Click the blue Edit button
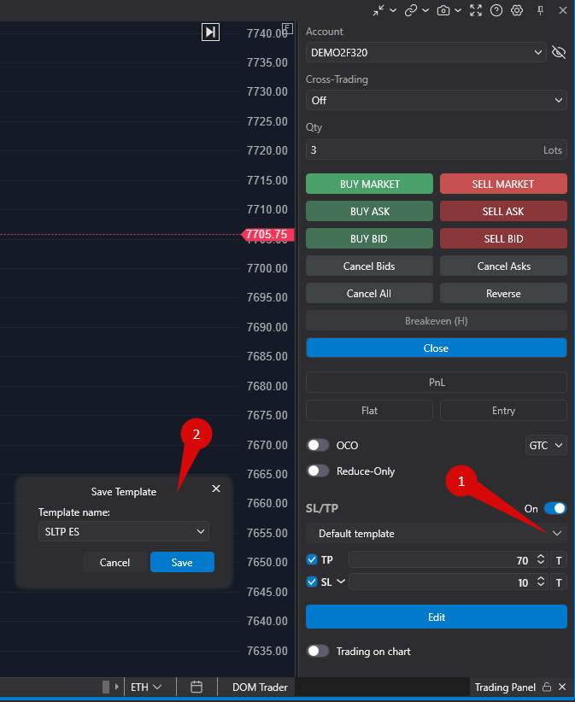This screenshot has height=702, width=575. pos(437,617)
